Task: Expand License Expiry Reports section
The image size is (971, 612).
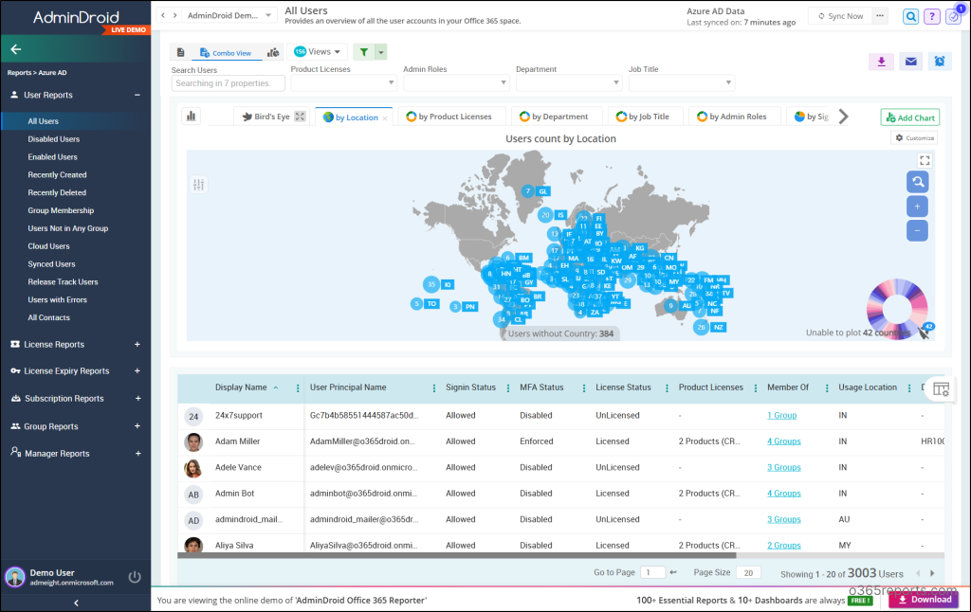Action: pos(137,370)
